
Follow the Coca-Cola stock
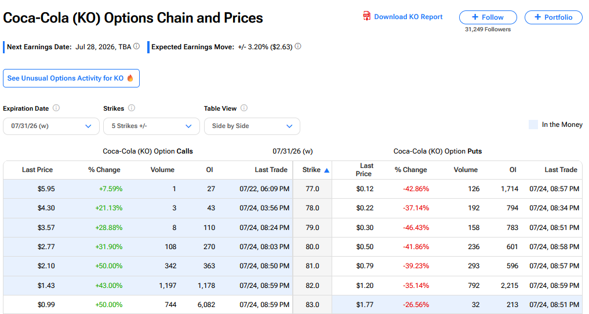pyautogui.click(x=488, y=17)
